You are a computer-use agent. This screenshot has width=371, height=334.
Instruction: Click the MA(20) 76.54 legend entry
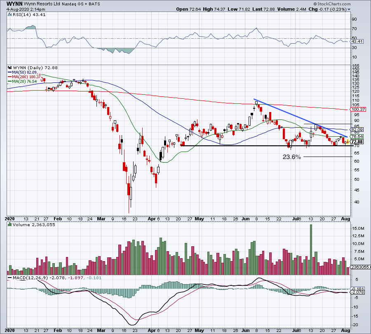[23, 81]
